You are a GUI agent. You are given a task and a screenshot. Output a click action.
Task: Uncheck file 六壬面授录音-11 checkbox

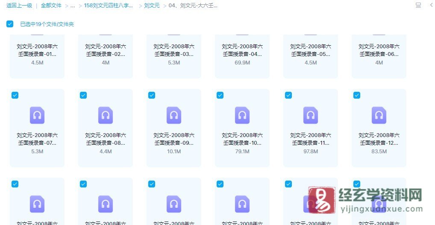(288, 95)
